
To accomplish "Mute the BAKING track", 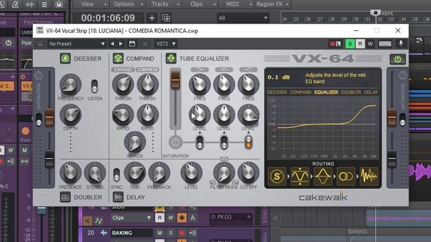I will click(160, 233).
